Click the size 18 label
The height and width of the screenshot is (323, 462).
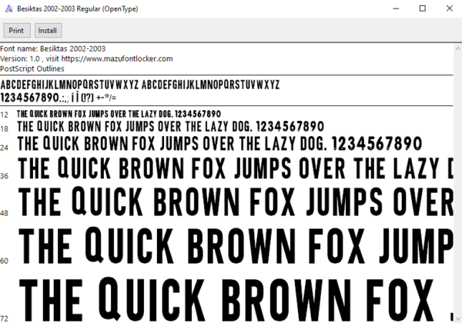point(4,129)
